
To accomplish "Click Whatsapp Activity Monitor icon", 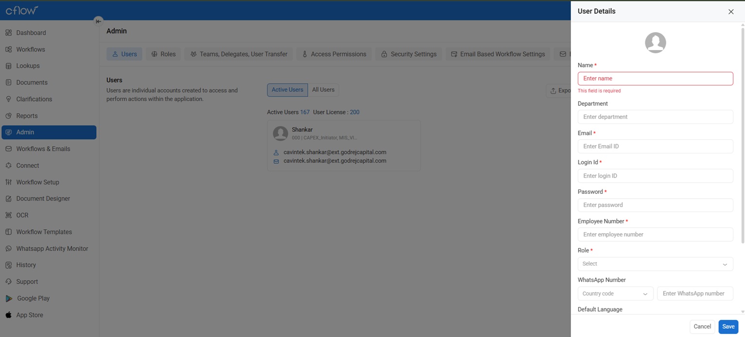I will point(8,249).
